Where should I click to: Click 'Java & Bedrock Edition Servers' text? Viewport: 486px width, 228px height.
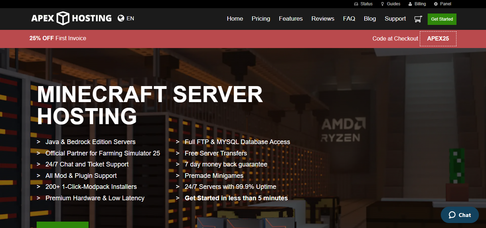pyautogui.click(x=90, y=142)
